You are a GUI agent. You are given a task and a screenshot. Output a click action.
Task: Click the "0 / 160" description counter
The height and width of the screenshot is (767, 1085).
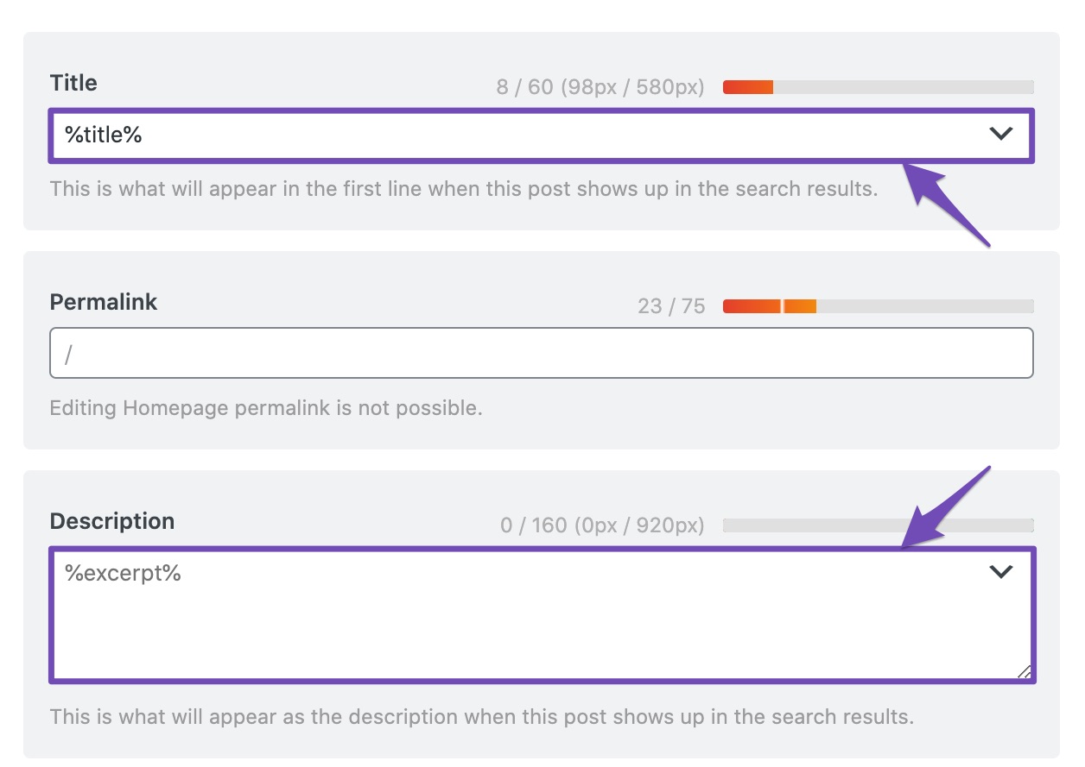(x=602, y=525)
